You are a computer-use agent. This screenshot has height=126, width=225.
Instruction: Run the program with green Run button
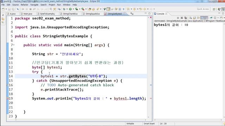[x=70, y=9]
